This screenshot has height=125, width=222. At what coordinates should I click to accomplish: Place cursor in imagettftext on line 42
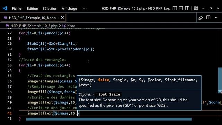coord(40,113)
